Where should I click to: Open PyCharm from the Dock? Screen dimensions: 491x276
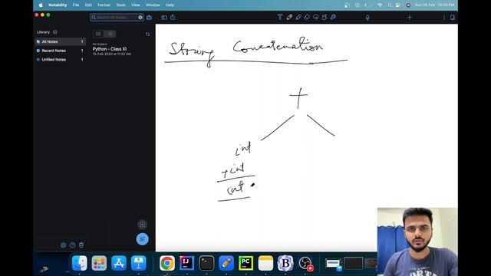coord(245,263)
